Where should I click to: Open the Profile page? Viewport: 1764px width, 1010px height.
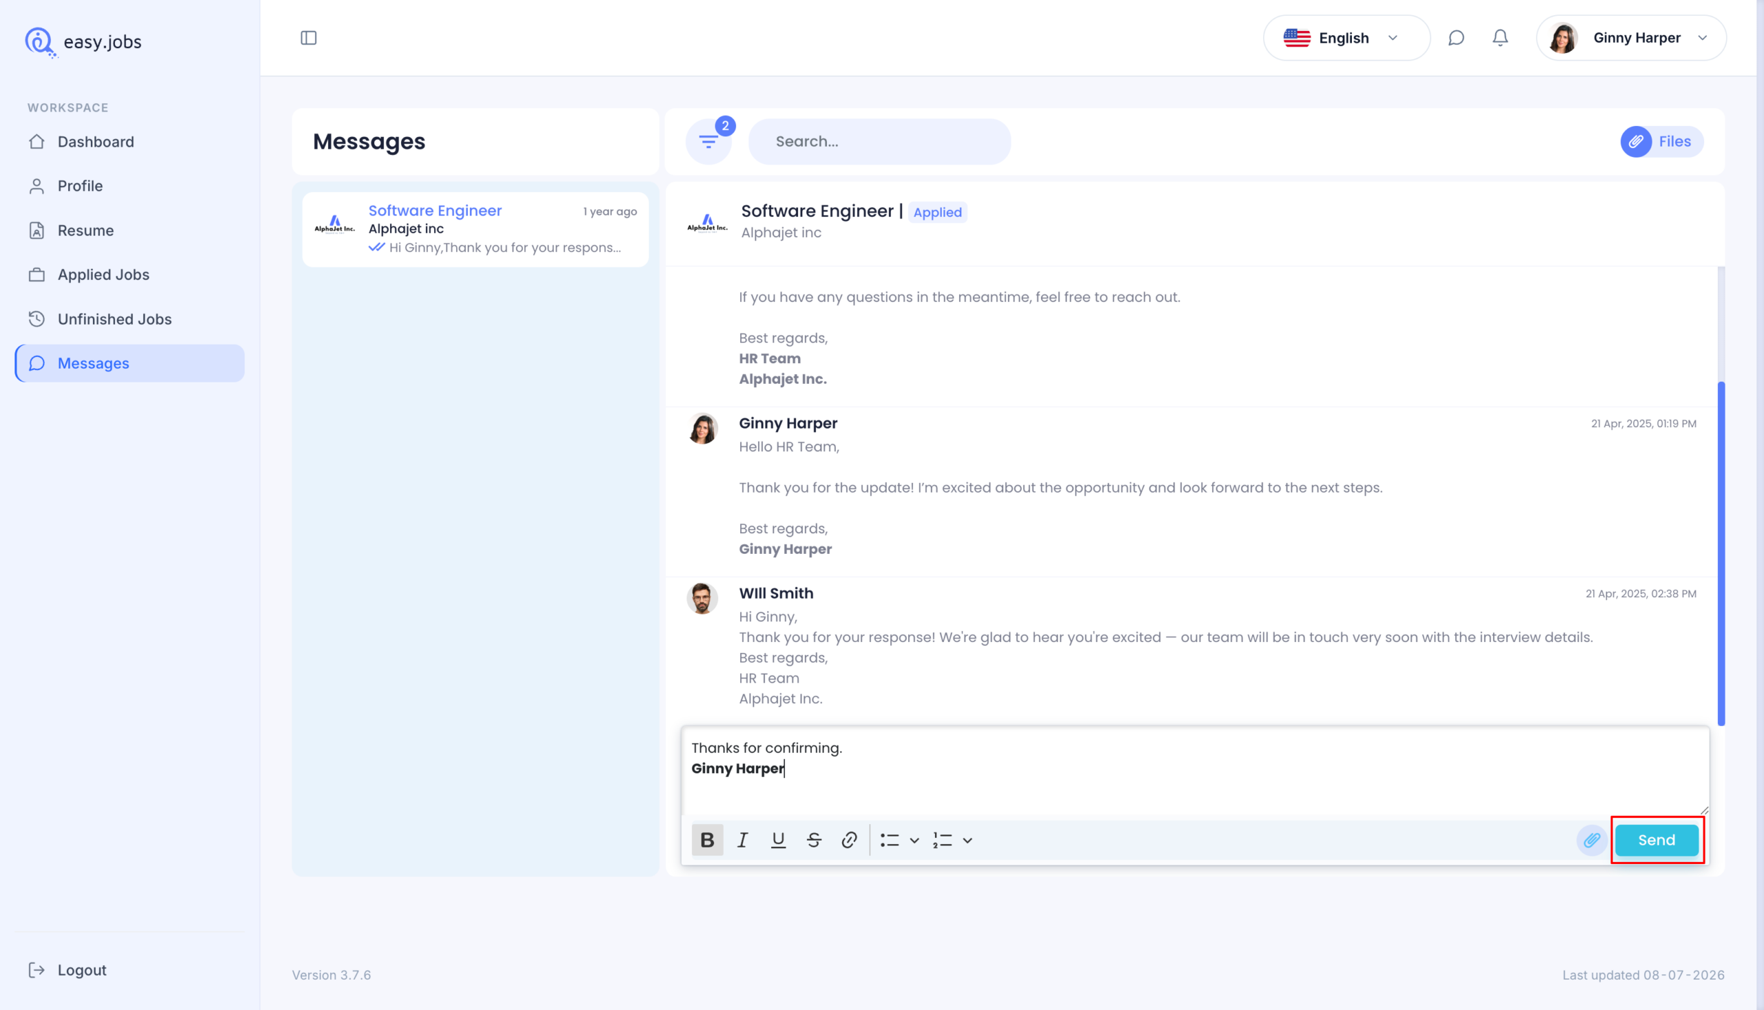point(130,186)
